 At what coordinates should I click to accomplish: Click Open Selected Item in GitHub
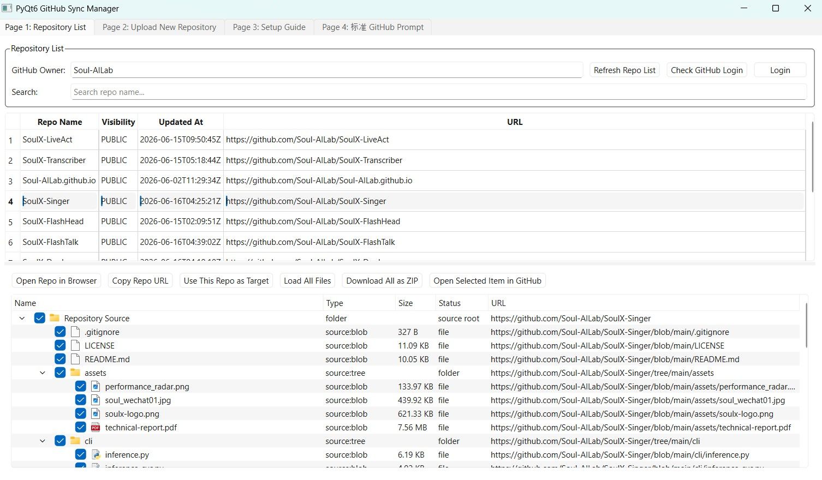(x=487, y=280)
